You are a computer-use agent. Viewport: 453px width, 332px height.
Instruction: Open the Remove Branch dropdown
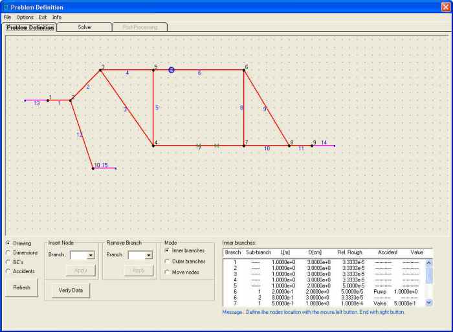tap(149, 256)
